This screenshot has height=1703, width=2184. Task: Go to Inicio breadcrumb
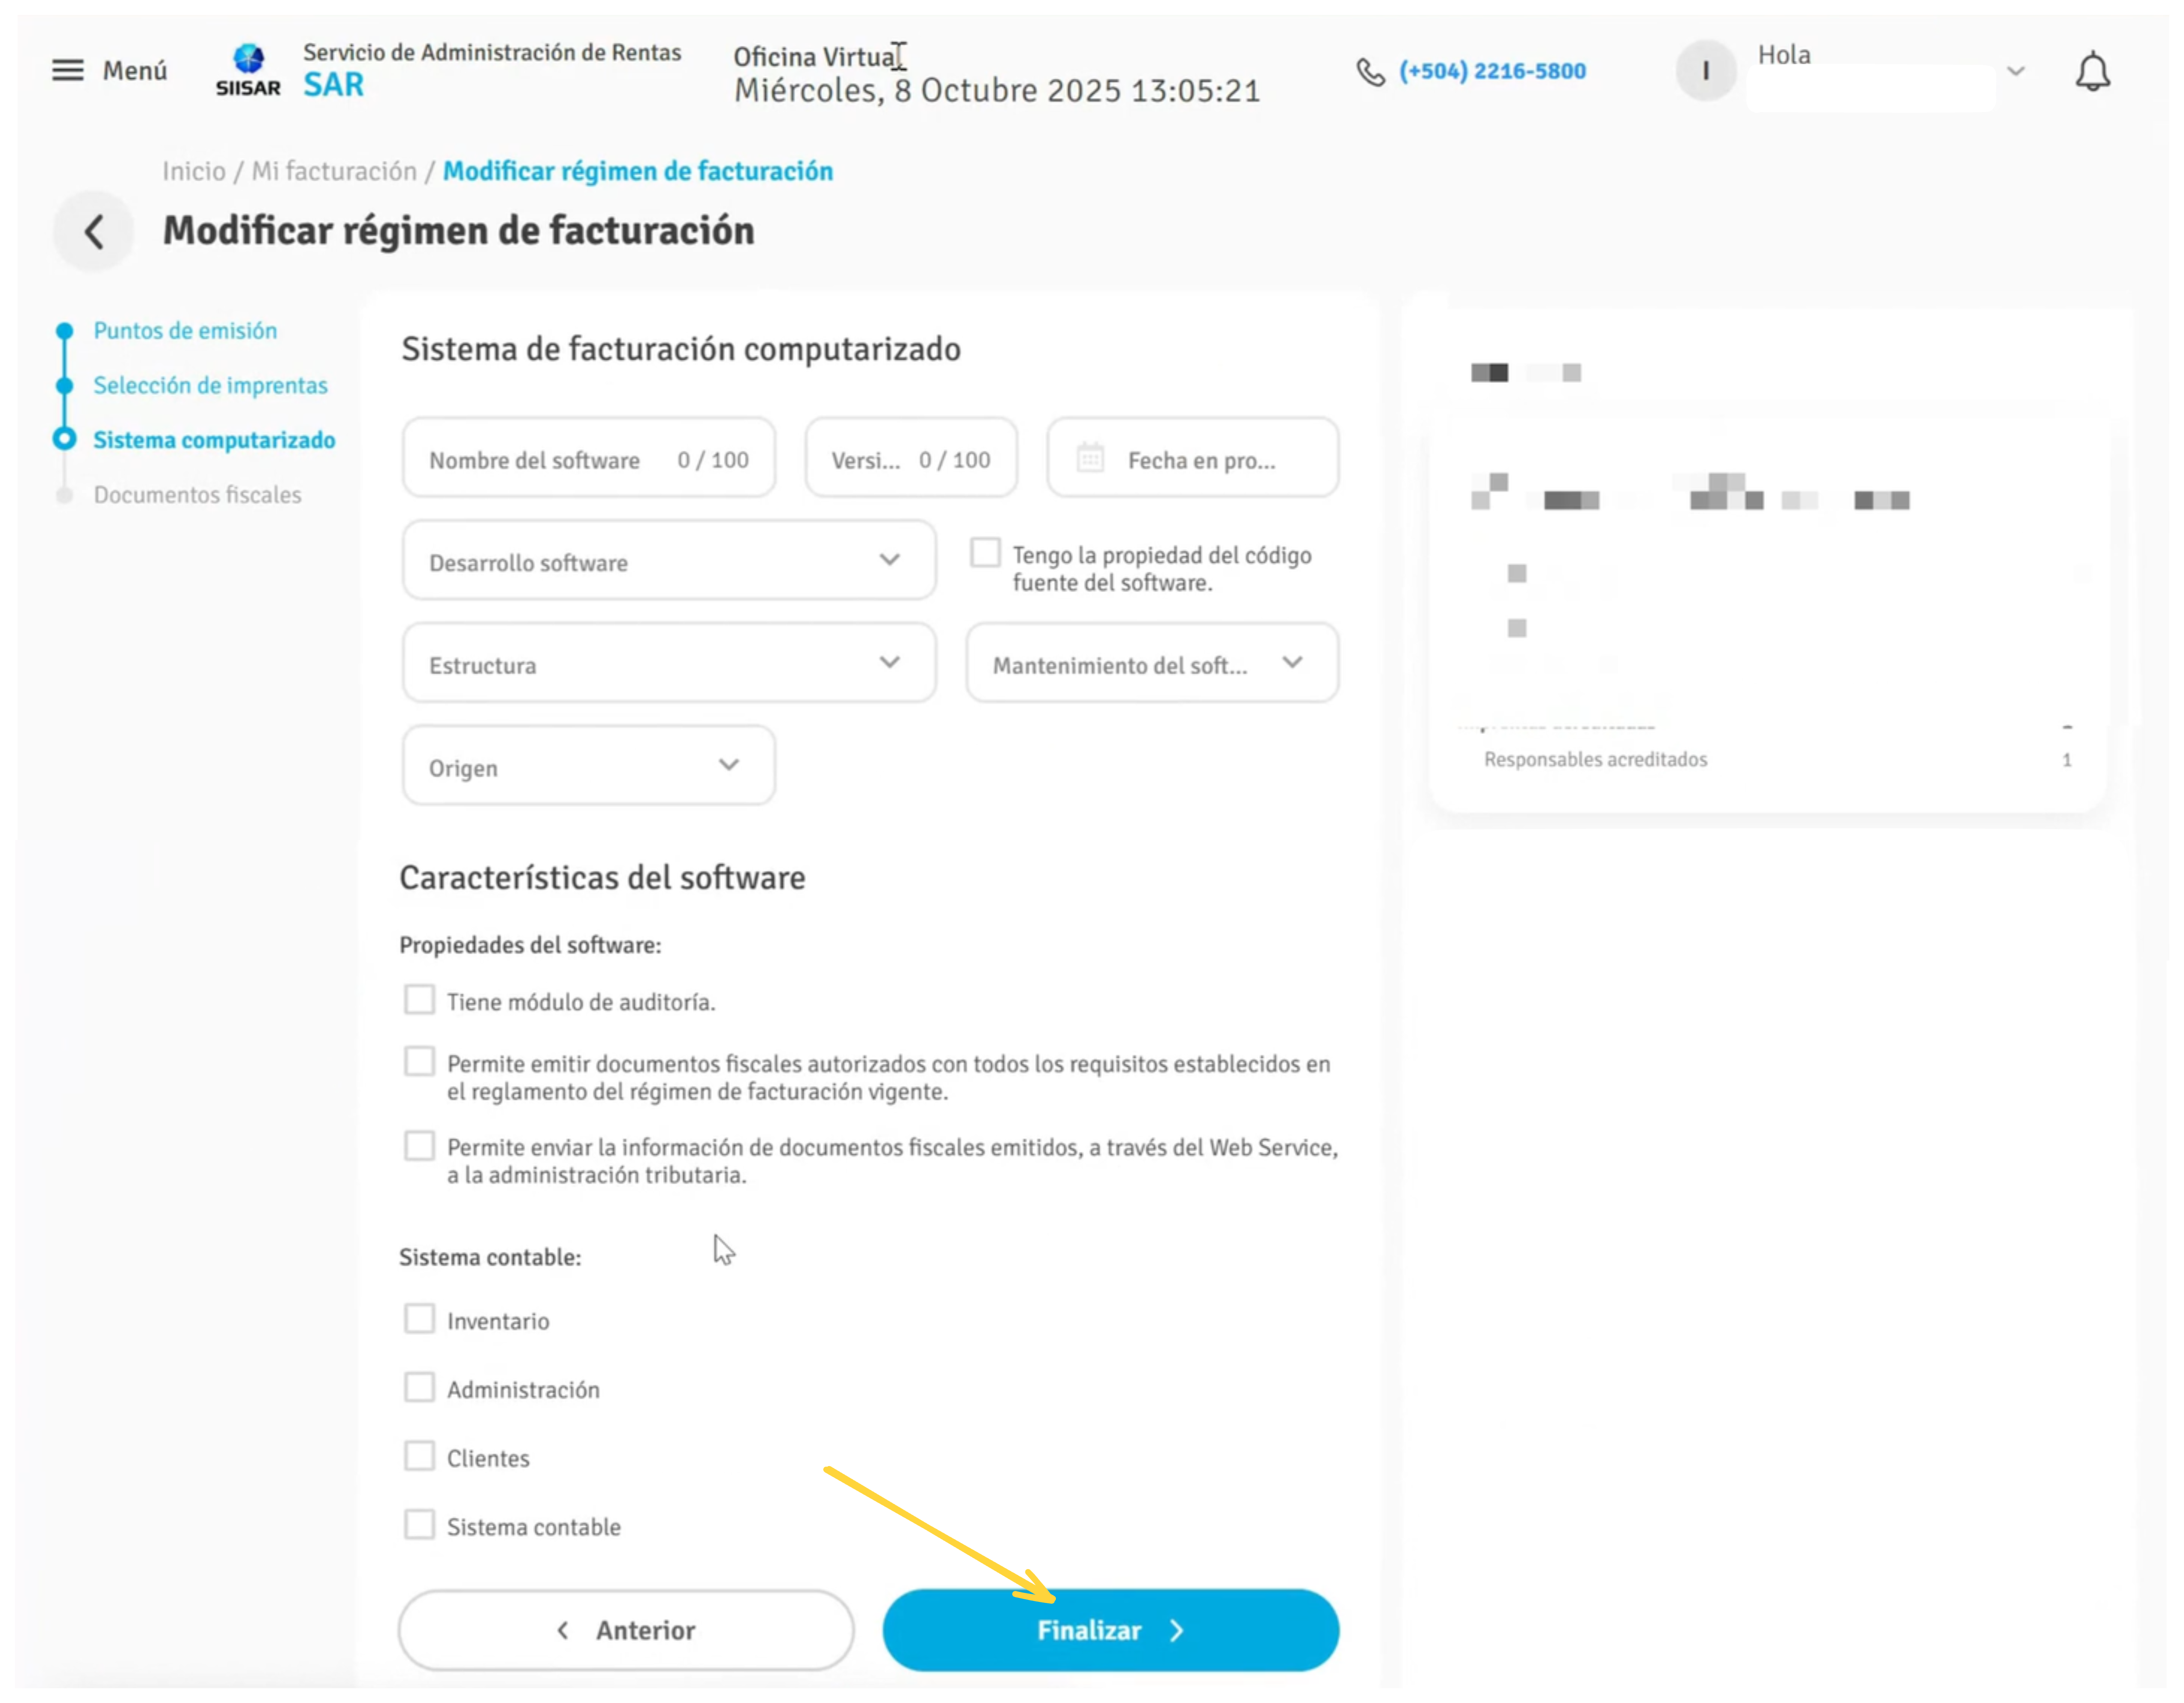[x=194, y=171]
